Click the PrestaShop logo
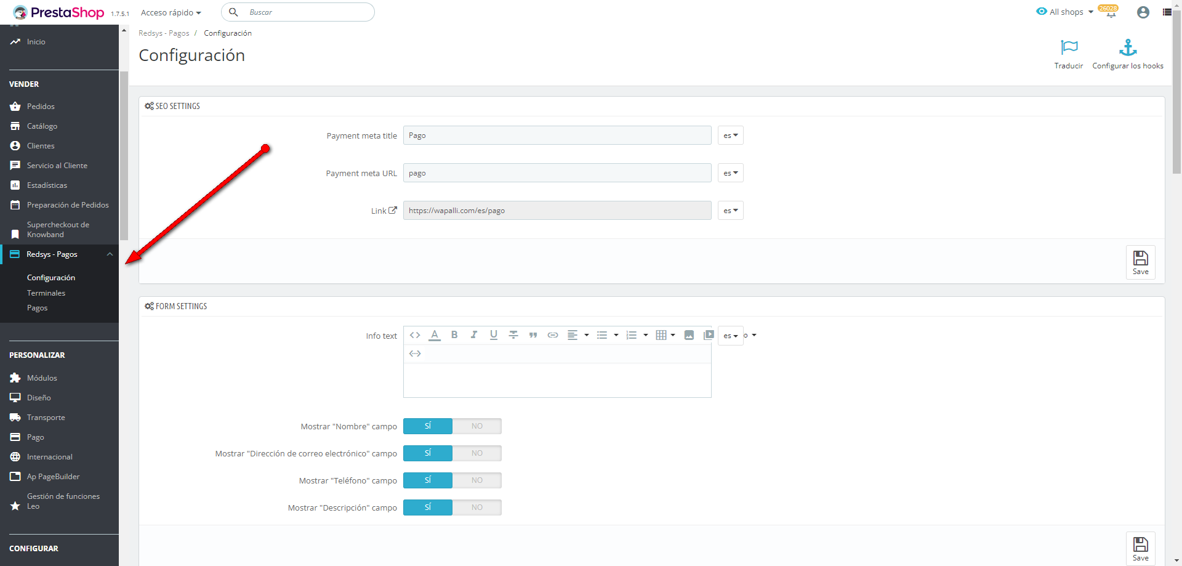Viewport: 1182px width, 566px height. click(58, 12)
